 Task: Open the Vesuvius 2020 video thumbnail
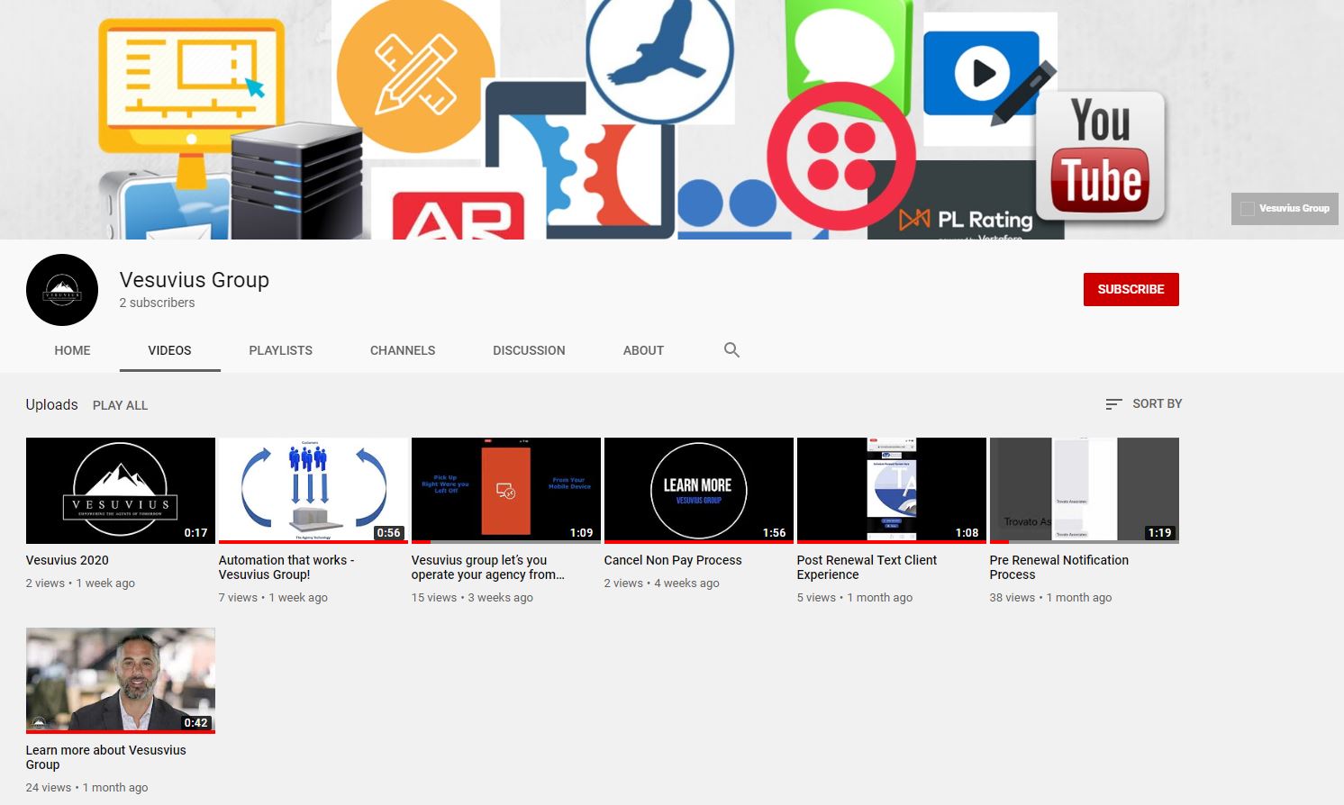[121, 490]
